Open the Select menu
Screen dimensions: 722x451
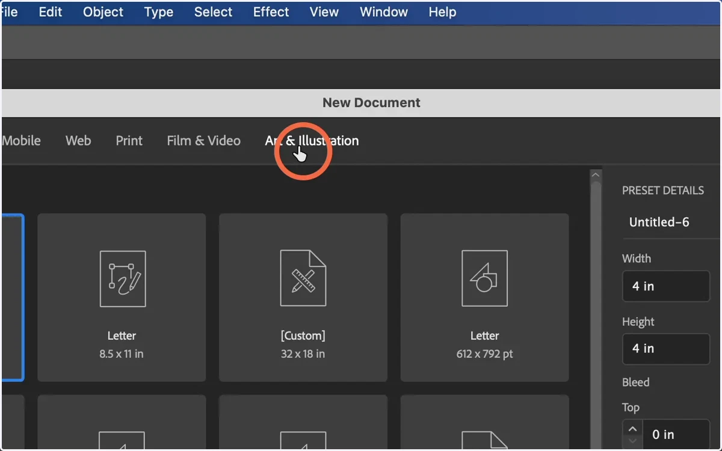tap(213, 12)
